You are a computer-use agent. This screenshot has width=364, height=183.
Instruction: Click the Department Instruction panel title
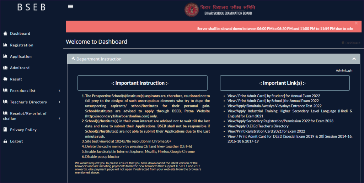[99, 59]
